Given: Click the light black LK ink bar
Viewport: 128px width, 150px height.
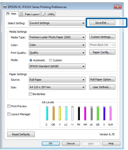Looking at the screenshot, I should pyautogui.click(x=92, y=113).
